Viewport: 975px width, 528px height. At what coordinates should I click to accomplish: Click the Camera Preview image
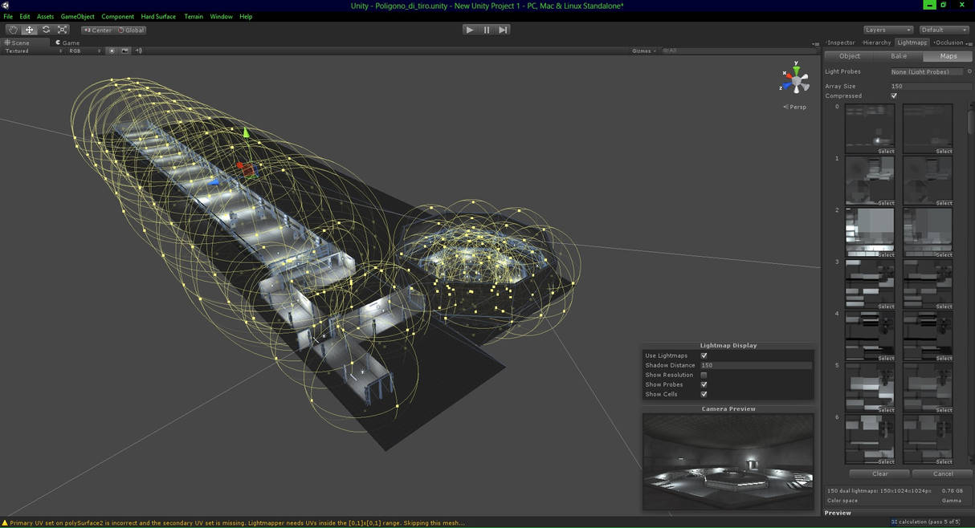(728, 461)
